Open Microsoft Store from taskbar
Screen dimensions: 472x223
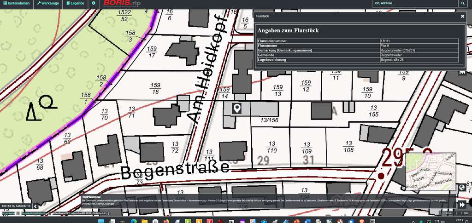(155, 221)
